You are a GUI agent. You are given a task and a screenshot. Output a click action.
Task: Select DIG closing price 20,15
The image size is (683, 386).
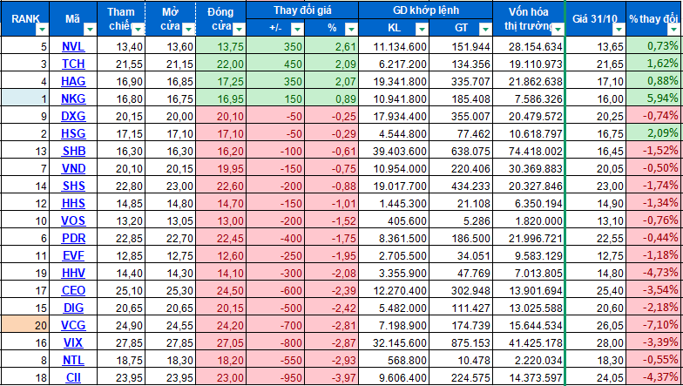(x=221, y=308)
